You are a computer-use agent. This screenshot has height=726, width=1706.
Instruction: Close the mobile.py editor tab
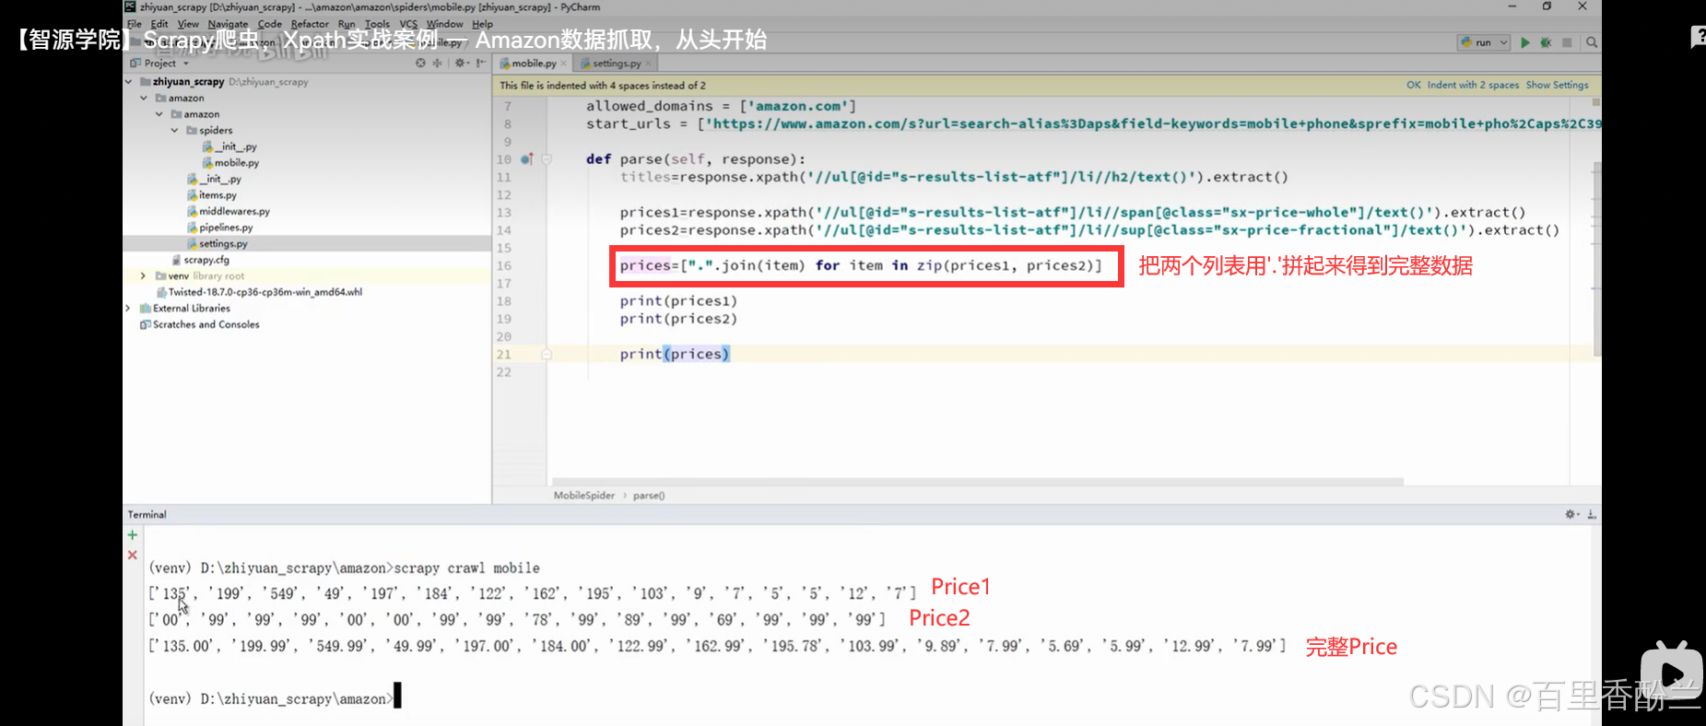[564, 64]
